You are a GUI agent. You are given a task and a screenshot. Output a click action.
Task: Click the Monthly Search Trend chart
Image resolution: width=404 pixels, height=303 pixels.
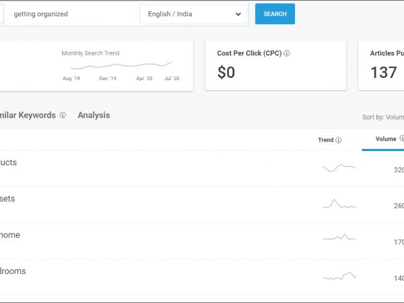pos(121,65)
